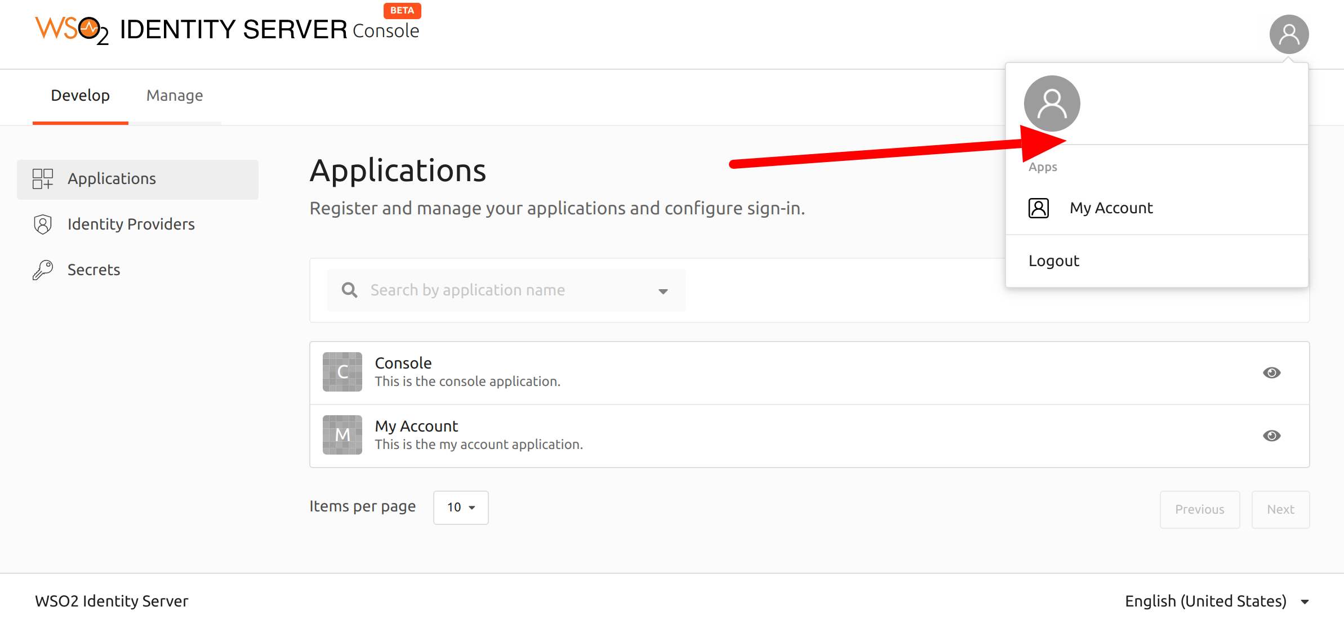
Task: Focus the search by application name field
Action: tap(507, 290)
